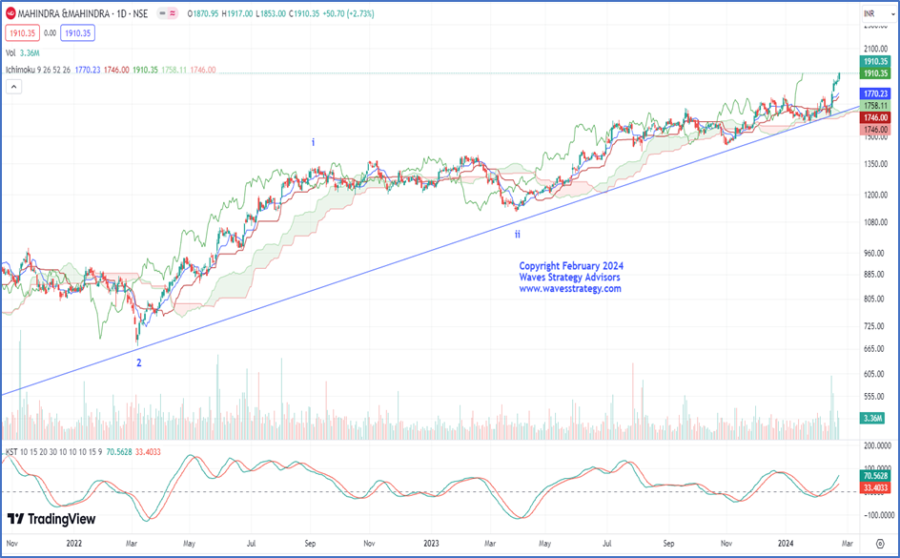Screen dimensions: 900x558
Task: Click the 885.00 price scale label
Action: [874, 275]
